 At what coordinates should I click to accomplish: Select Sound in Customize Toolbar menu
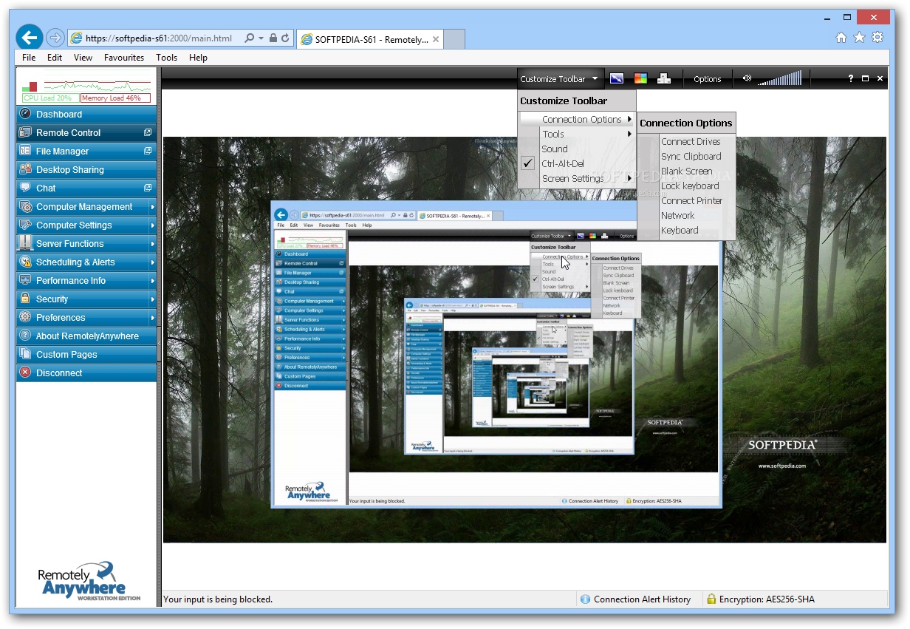pyautogui.click(x=577, y=149)
